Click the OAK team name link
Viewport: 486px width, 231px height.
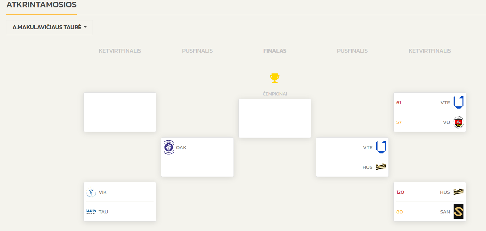point(181,148)
